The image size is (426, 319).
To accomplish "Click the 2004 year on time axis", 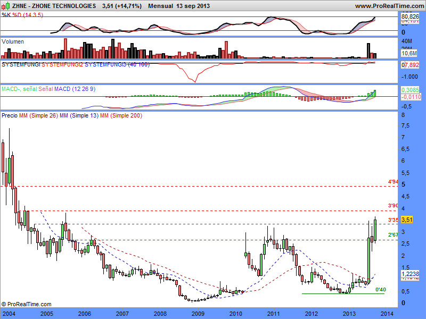I will (9, 314).
